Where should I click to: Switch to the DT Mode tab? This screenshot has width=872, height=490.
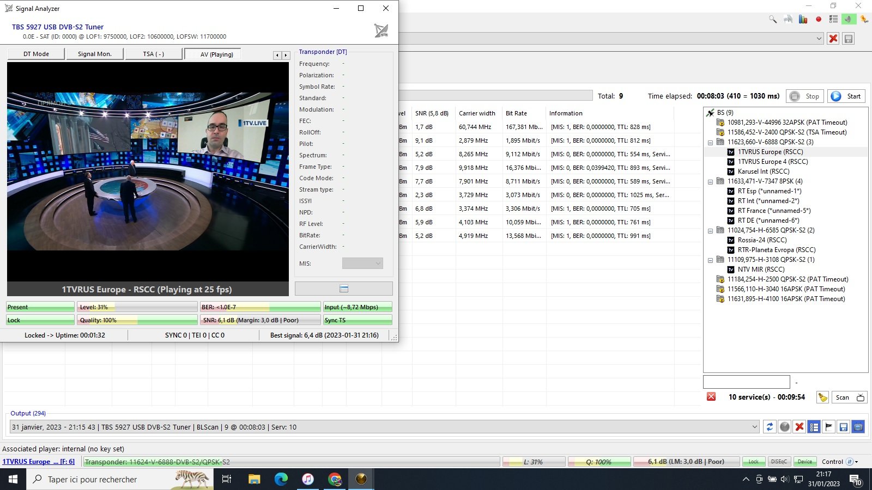(x=36, y=54)
